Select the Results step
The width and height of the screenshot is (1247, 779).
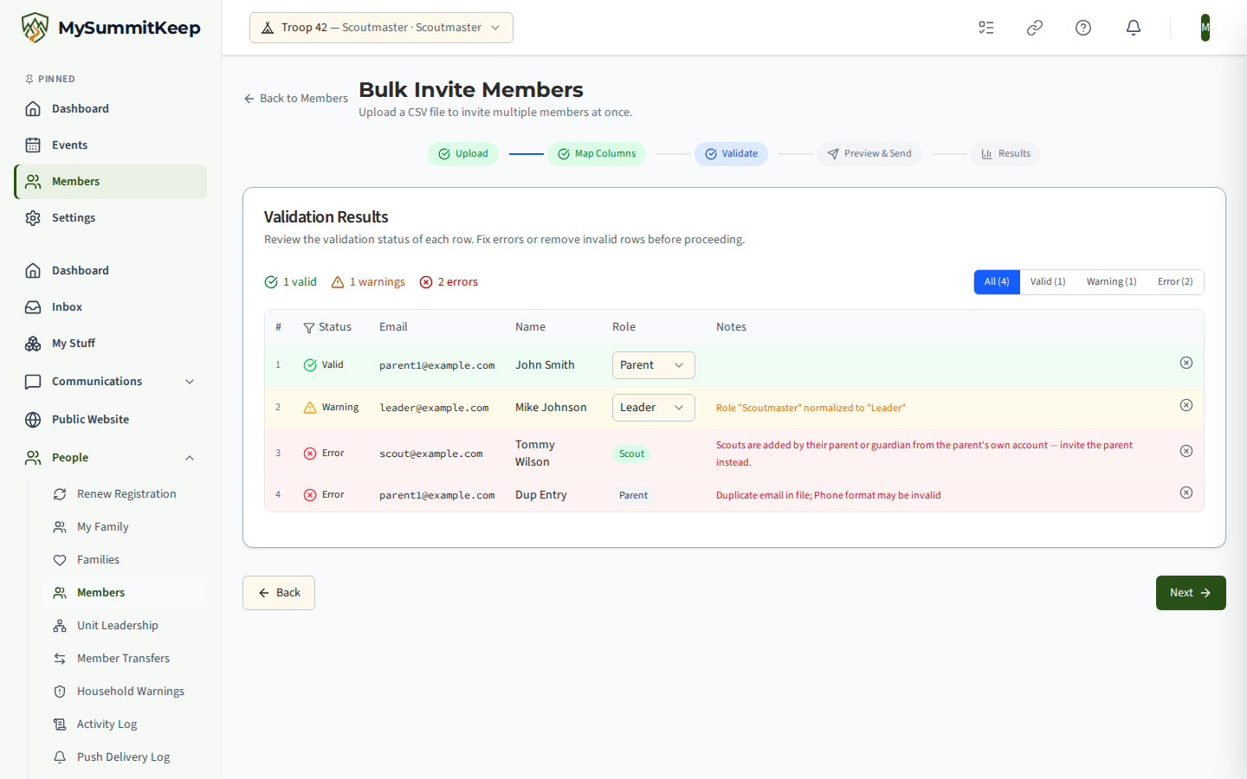pyautogui.click(x=1005, y=154)
